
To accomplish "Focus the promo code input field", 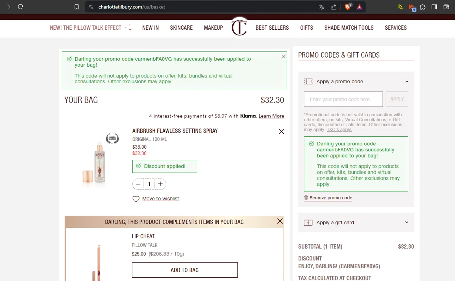I will [x=343, y=99].
